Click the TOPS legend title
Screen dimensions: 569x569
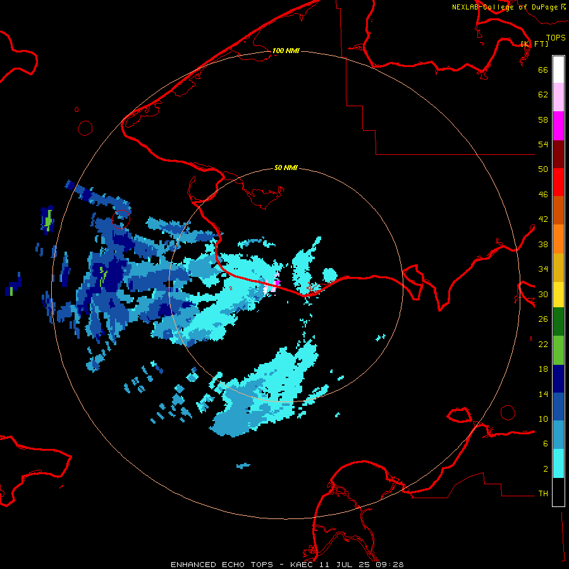pyautogui.click(x=556, y=37)
